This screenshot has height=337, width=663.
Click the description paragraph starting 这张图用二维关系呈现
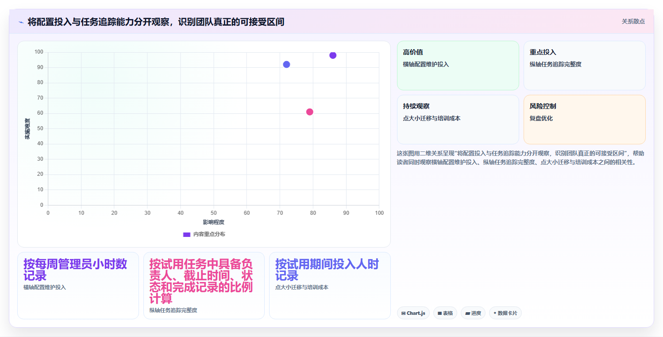tap(520, 158)
